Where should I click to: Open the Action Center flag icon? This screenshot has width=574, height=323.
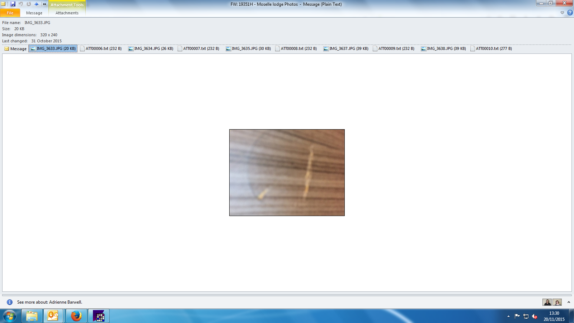click(517, 316)
